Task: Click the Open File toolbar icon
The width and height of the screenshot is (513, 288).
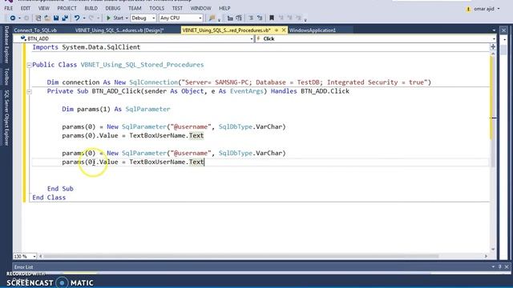Action: coord(47,18)
